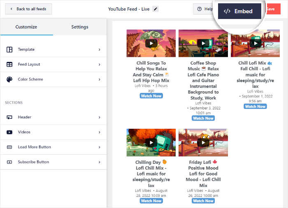Expand the Header section chevron
This screenshot has height=208, width=288.
100,117
